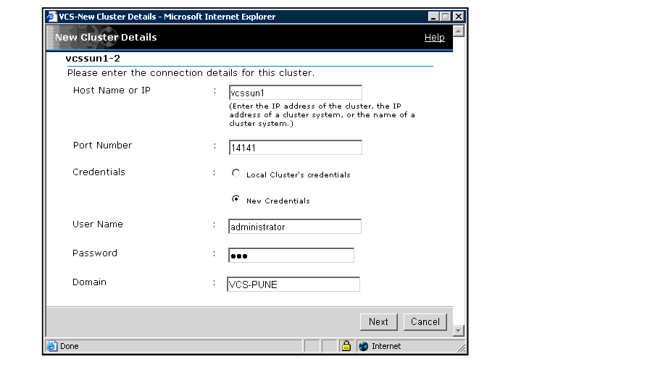Click the Host Name or IP field
This screenshot has width=650, height=375.
click(294, 93)
